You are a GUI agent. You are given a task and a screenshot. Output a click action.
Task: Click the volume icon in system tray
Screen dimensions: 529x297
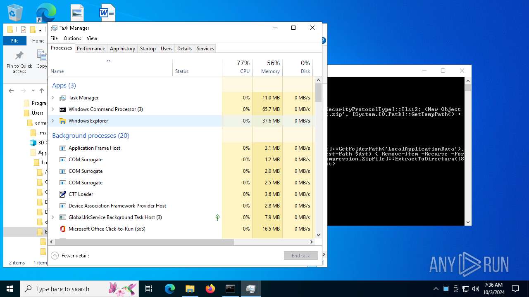(476, 289)
